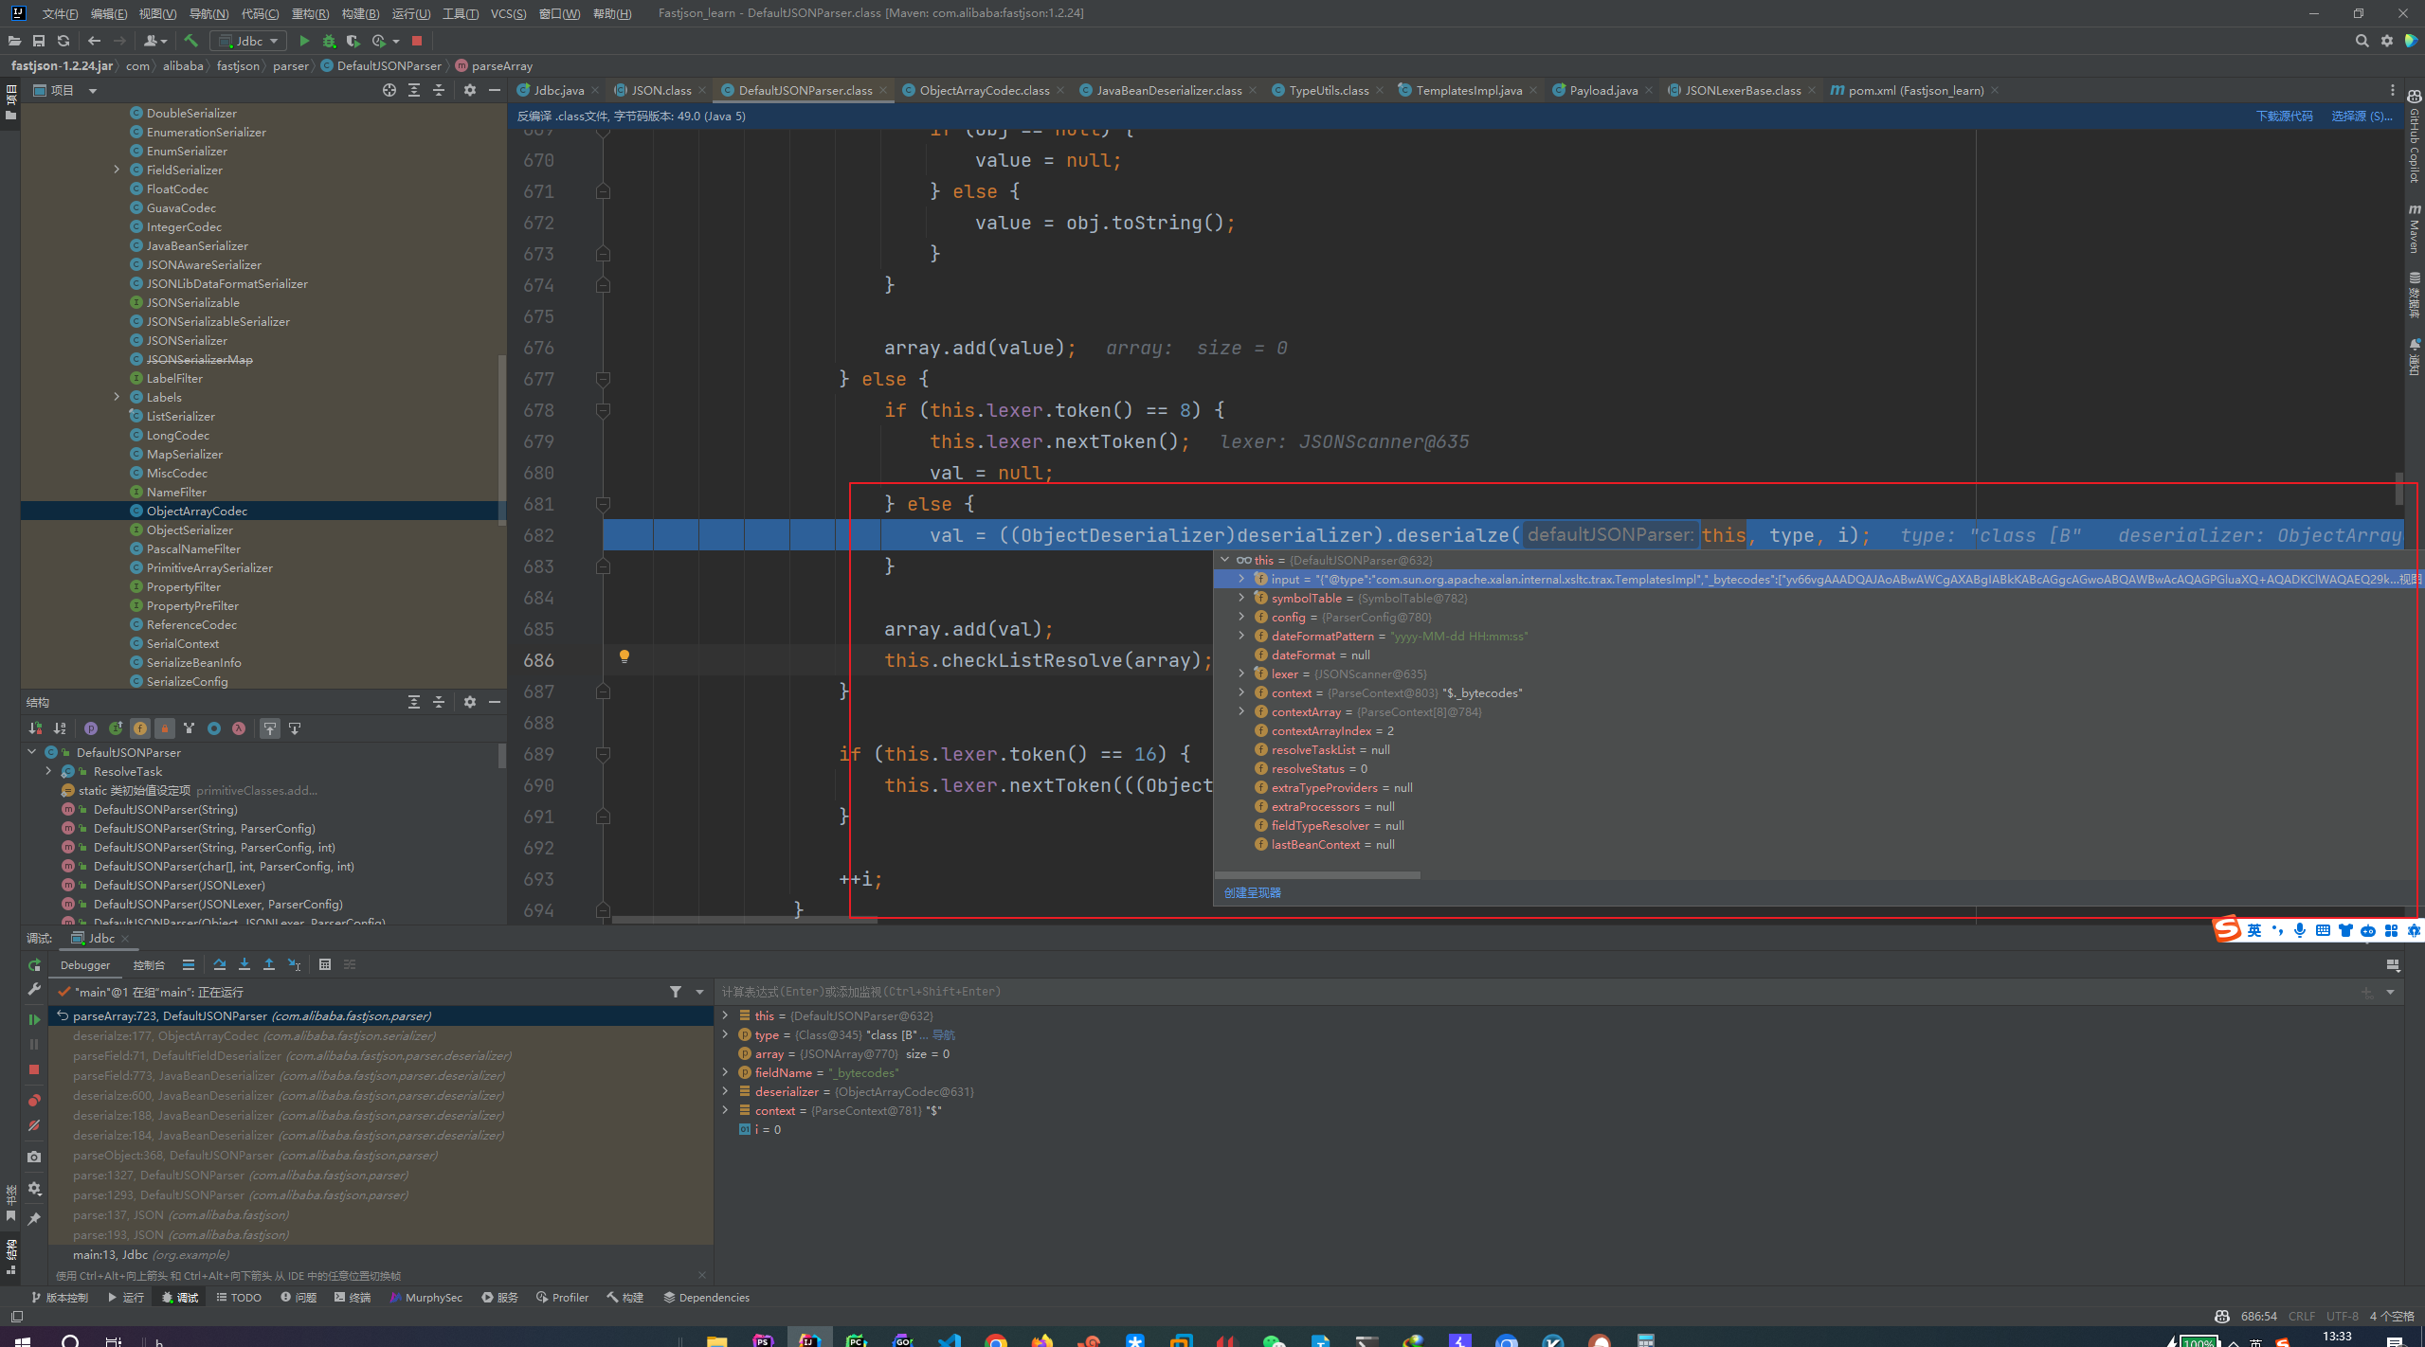2425x1347 pixels.
Task: Toggle Show non-public lock icon in Structure
Action: 165,728
